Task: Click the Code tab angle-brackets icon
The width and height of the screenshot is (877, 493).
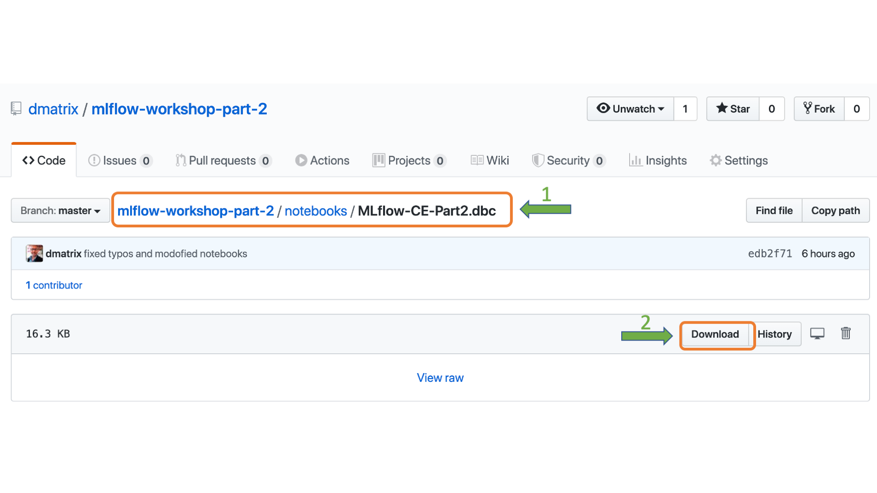Action: pos(28,160)
